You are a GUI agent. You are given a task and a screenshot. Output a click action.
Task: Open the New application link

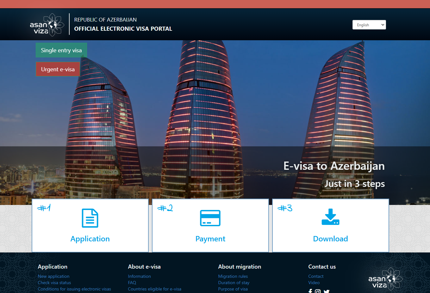[53, 276]
